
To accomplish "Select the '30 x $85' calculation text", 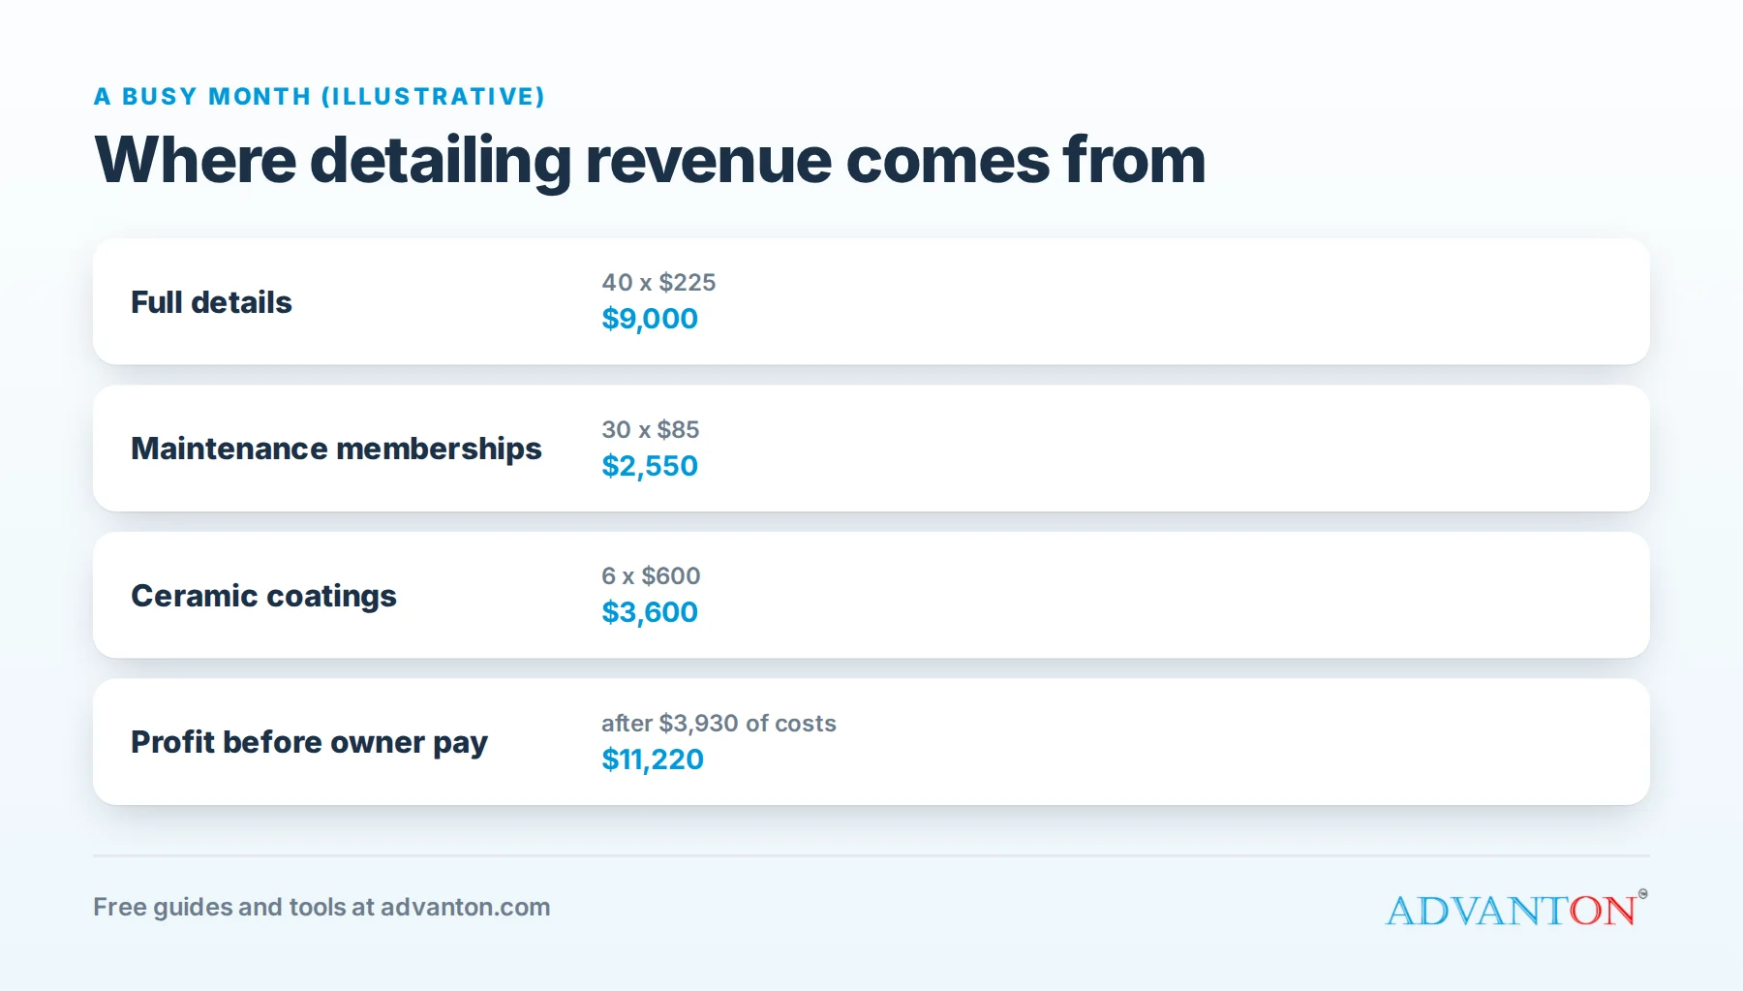I will [651, 429].
